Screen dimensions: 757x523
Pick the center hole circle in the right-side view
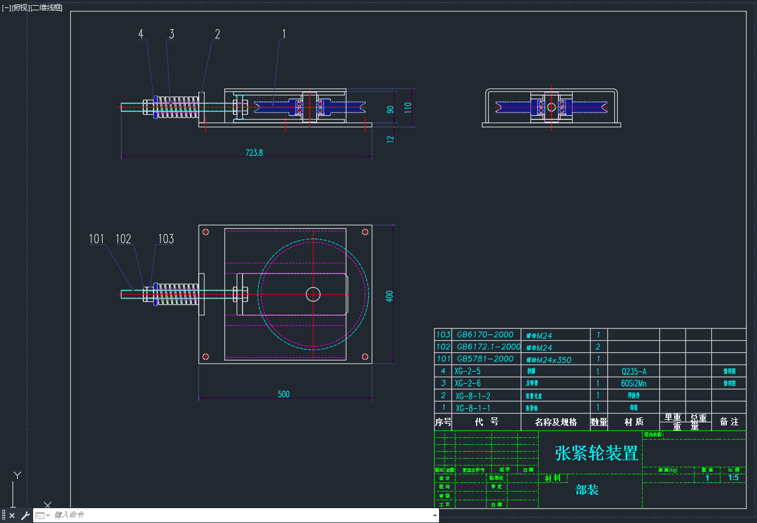click(x=551, y=107)
